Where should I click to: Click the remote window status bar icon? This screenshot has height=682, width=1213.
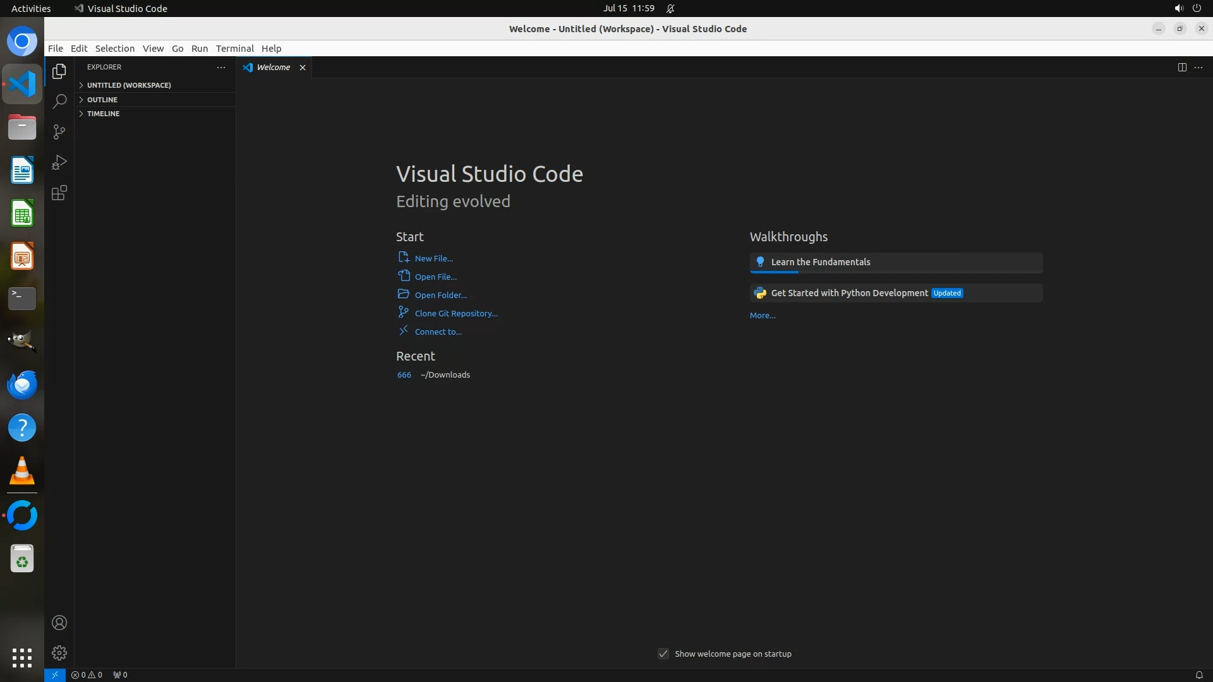[55, 674]
